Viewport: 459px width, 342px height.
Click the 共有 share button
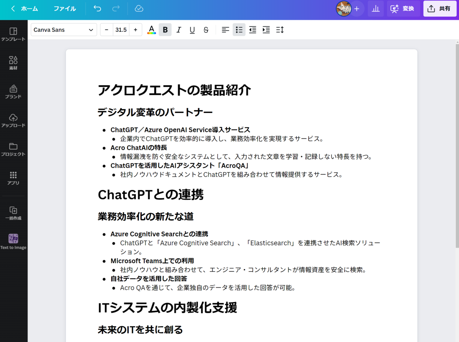click(x=439, y=8)
